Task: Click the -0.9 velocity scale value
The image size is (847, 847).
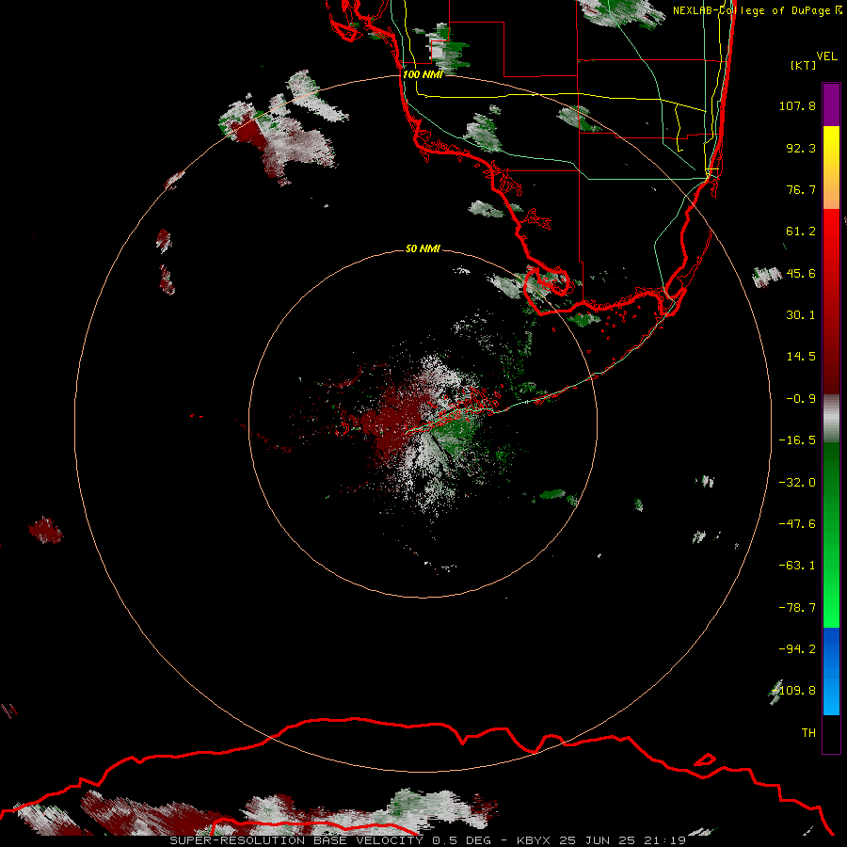Action: pos(801,399)
